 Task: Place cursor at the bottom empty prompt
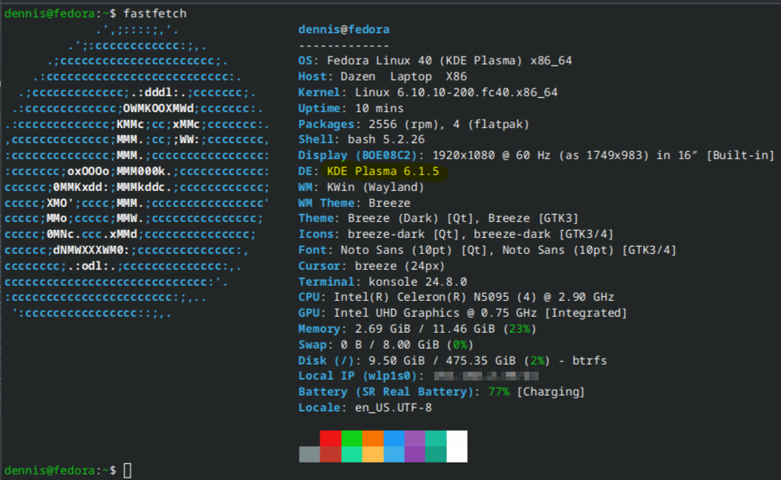[x=128, y=470]
